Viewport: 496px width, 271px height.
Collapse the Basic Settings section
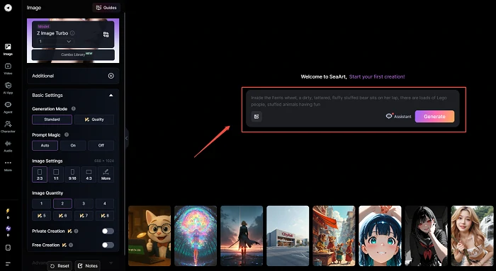111,95
